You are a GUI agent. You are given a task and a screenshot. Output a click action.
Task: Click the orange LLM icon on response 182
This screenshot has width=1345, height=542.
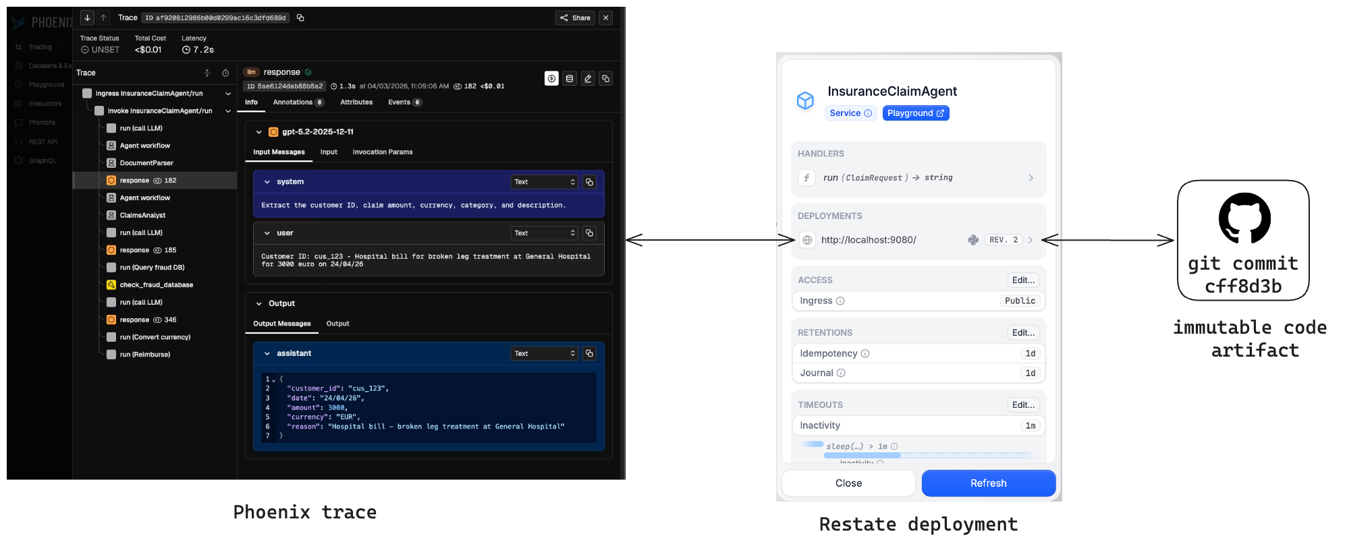(111, 181)
